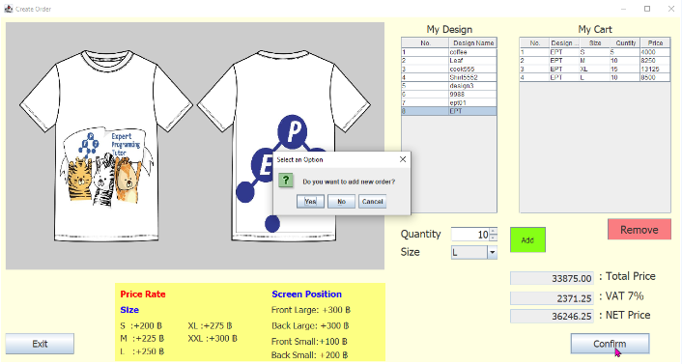Click the Total Price field 33875.00
The height and width of the screenshot is (364, 682).
[552, 278]
